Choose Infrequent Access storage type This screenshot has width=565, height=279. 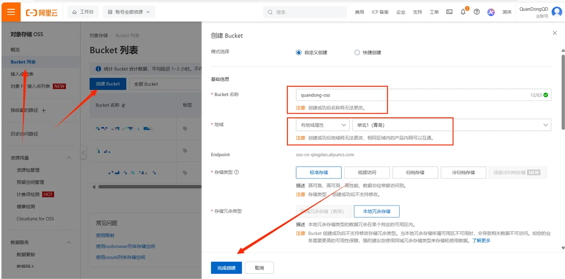pos(367,172)
